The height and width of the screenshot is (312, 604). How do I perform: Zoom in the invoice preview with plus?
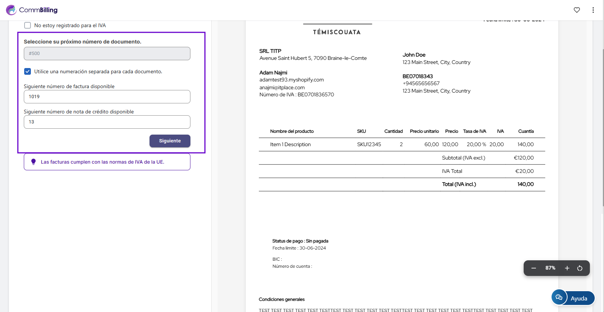[567, 268]
